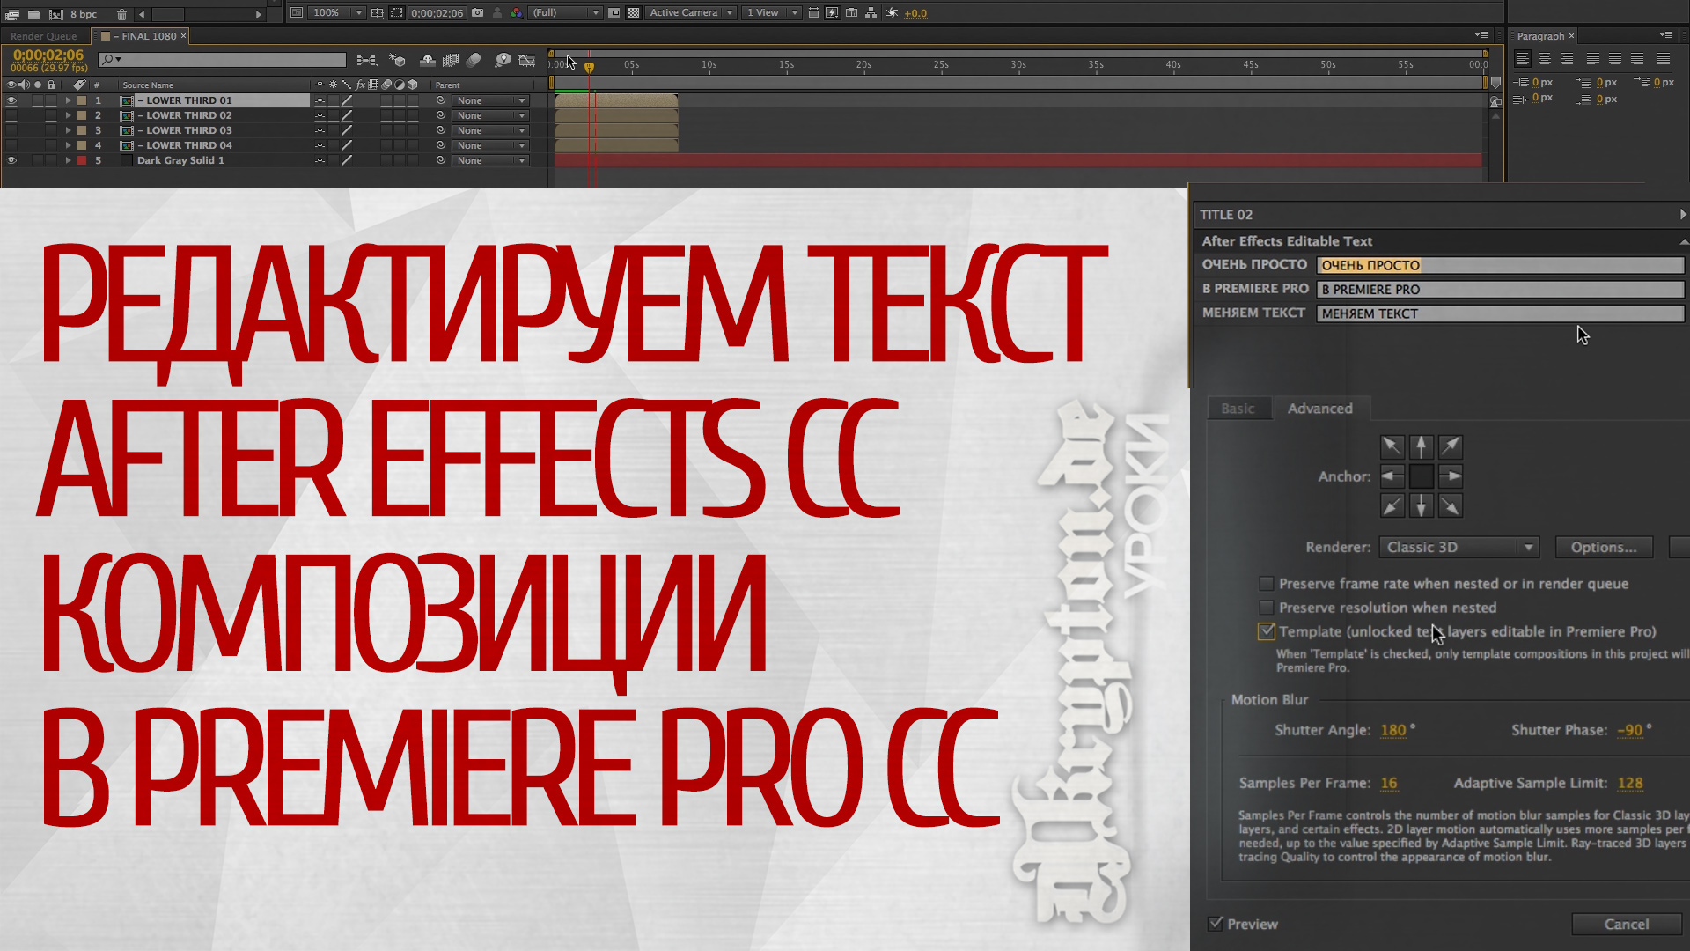1690x951 pixels.
Task: Select the center text alignment icon
Action: pos(1545,59)
